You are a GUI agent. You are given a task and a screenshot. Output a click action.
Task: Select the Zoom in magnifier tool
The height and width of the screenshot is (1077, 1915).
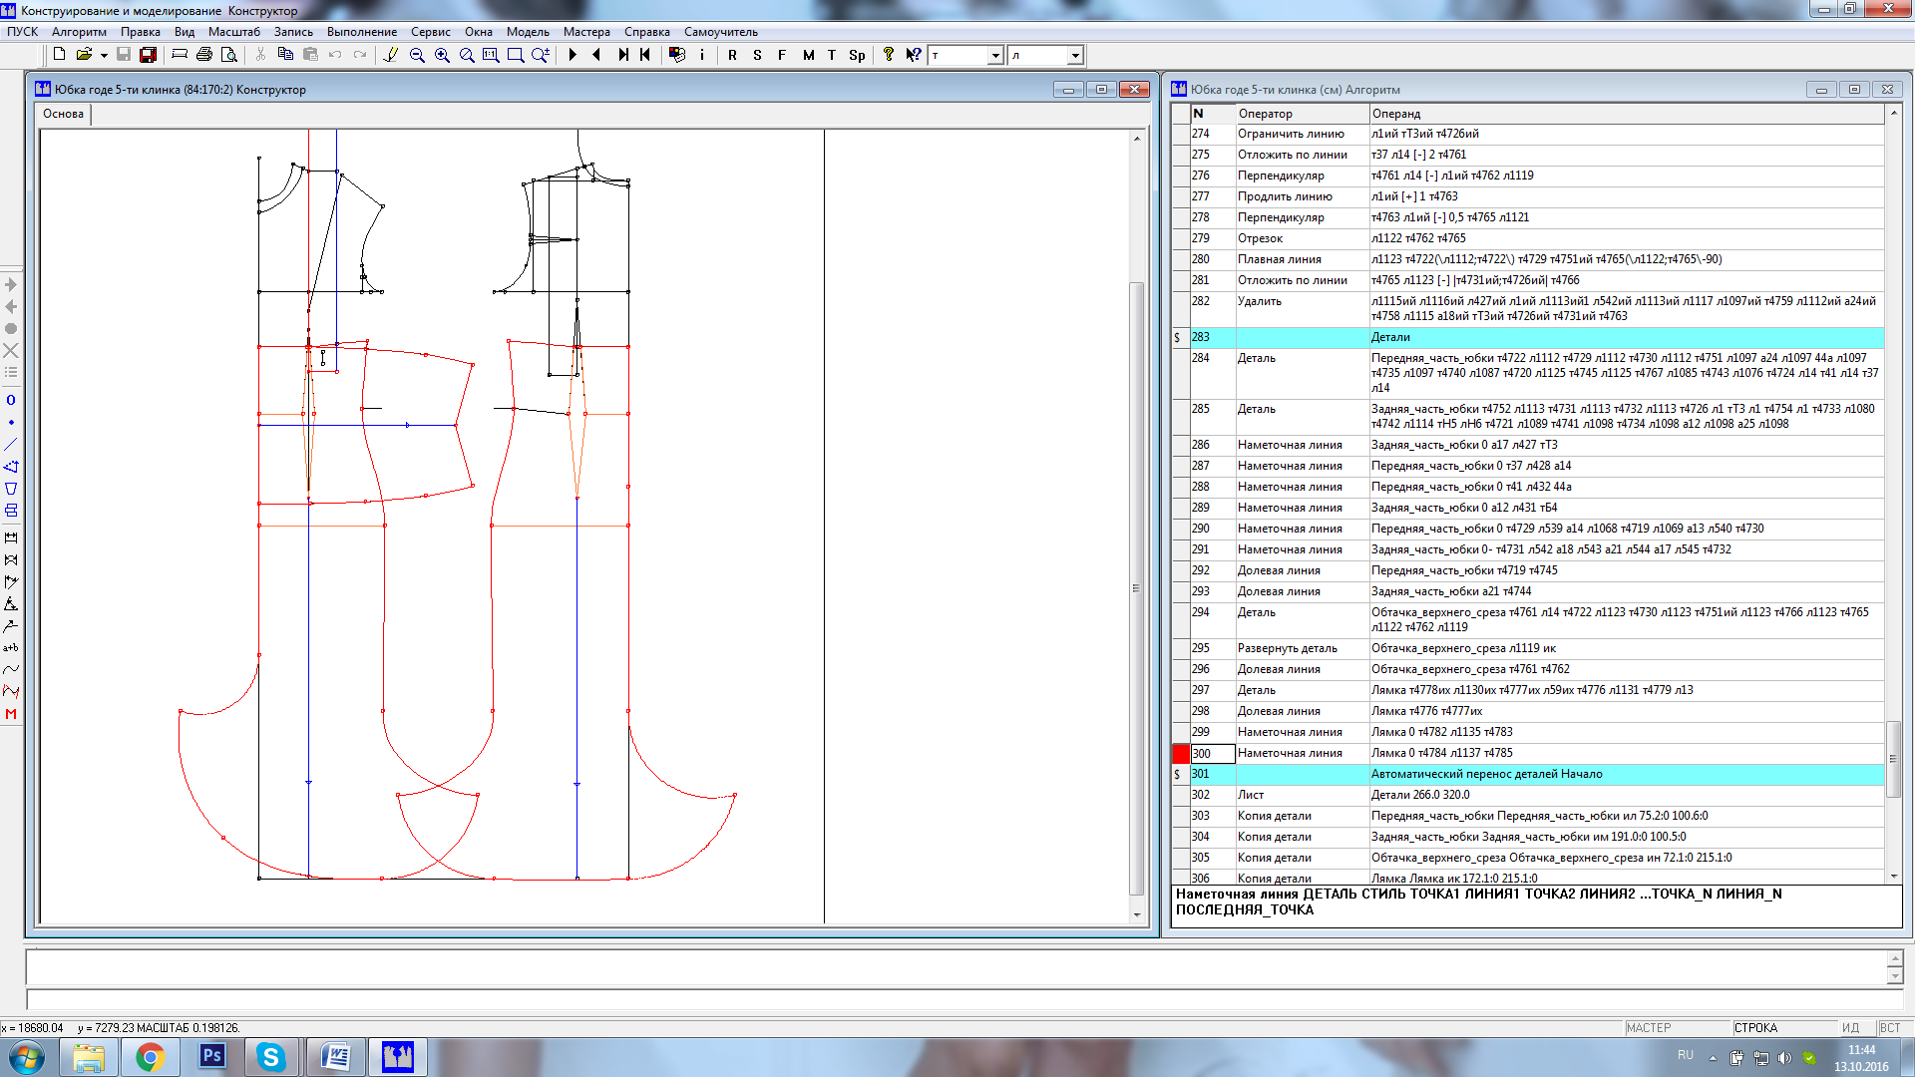click(x=442, y=55)
